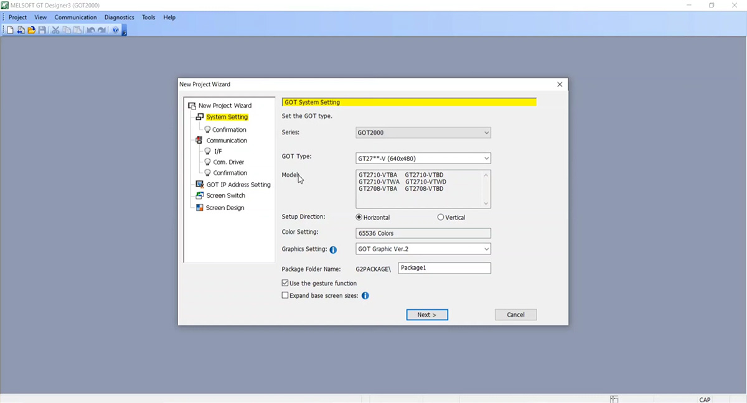
Task: Select Confirmation label under Communication
Action: [x=230, y=173]
